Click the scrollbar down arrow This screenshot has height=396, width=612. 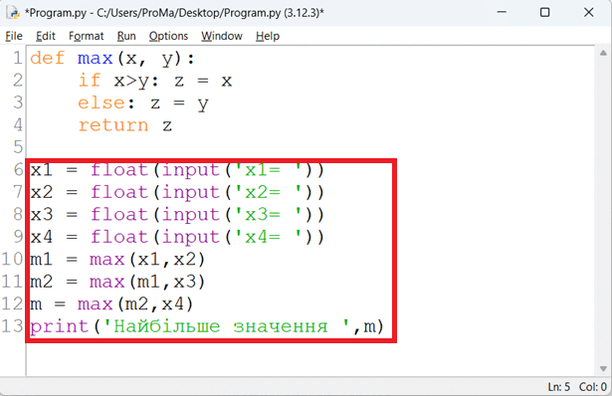603,369
